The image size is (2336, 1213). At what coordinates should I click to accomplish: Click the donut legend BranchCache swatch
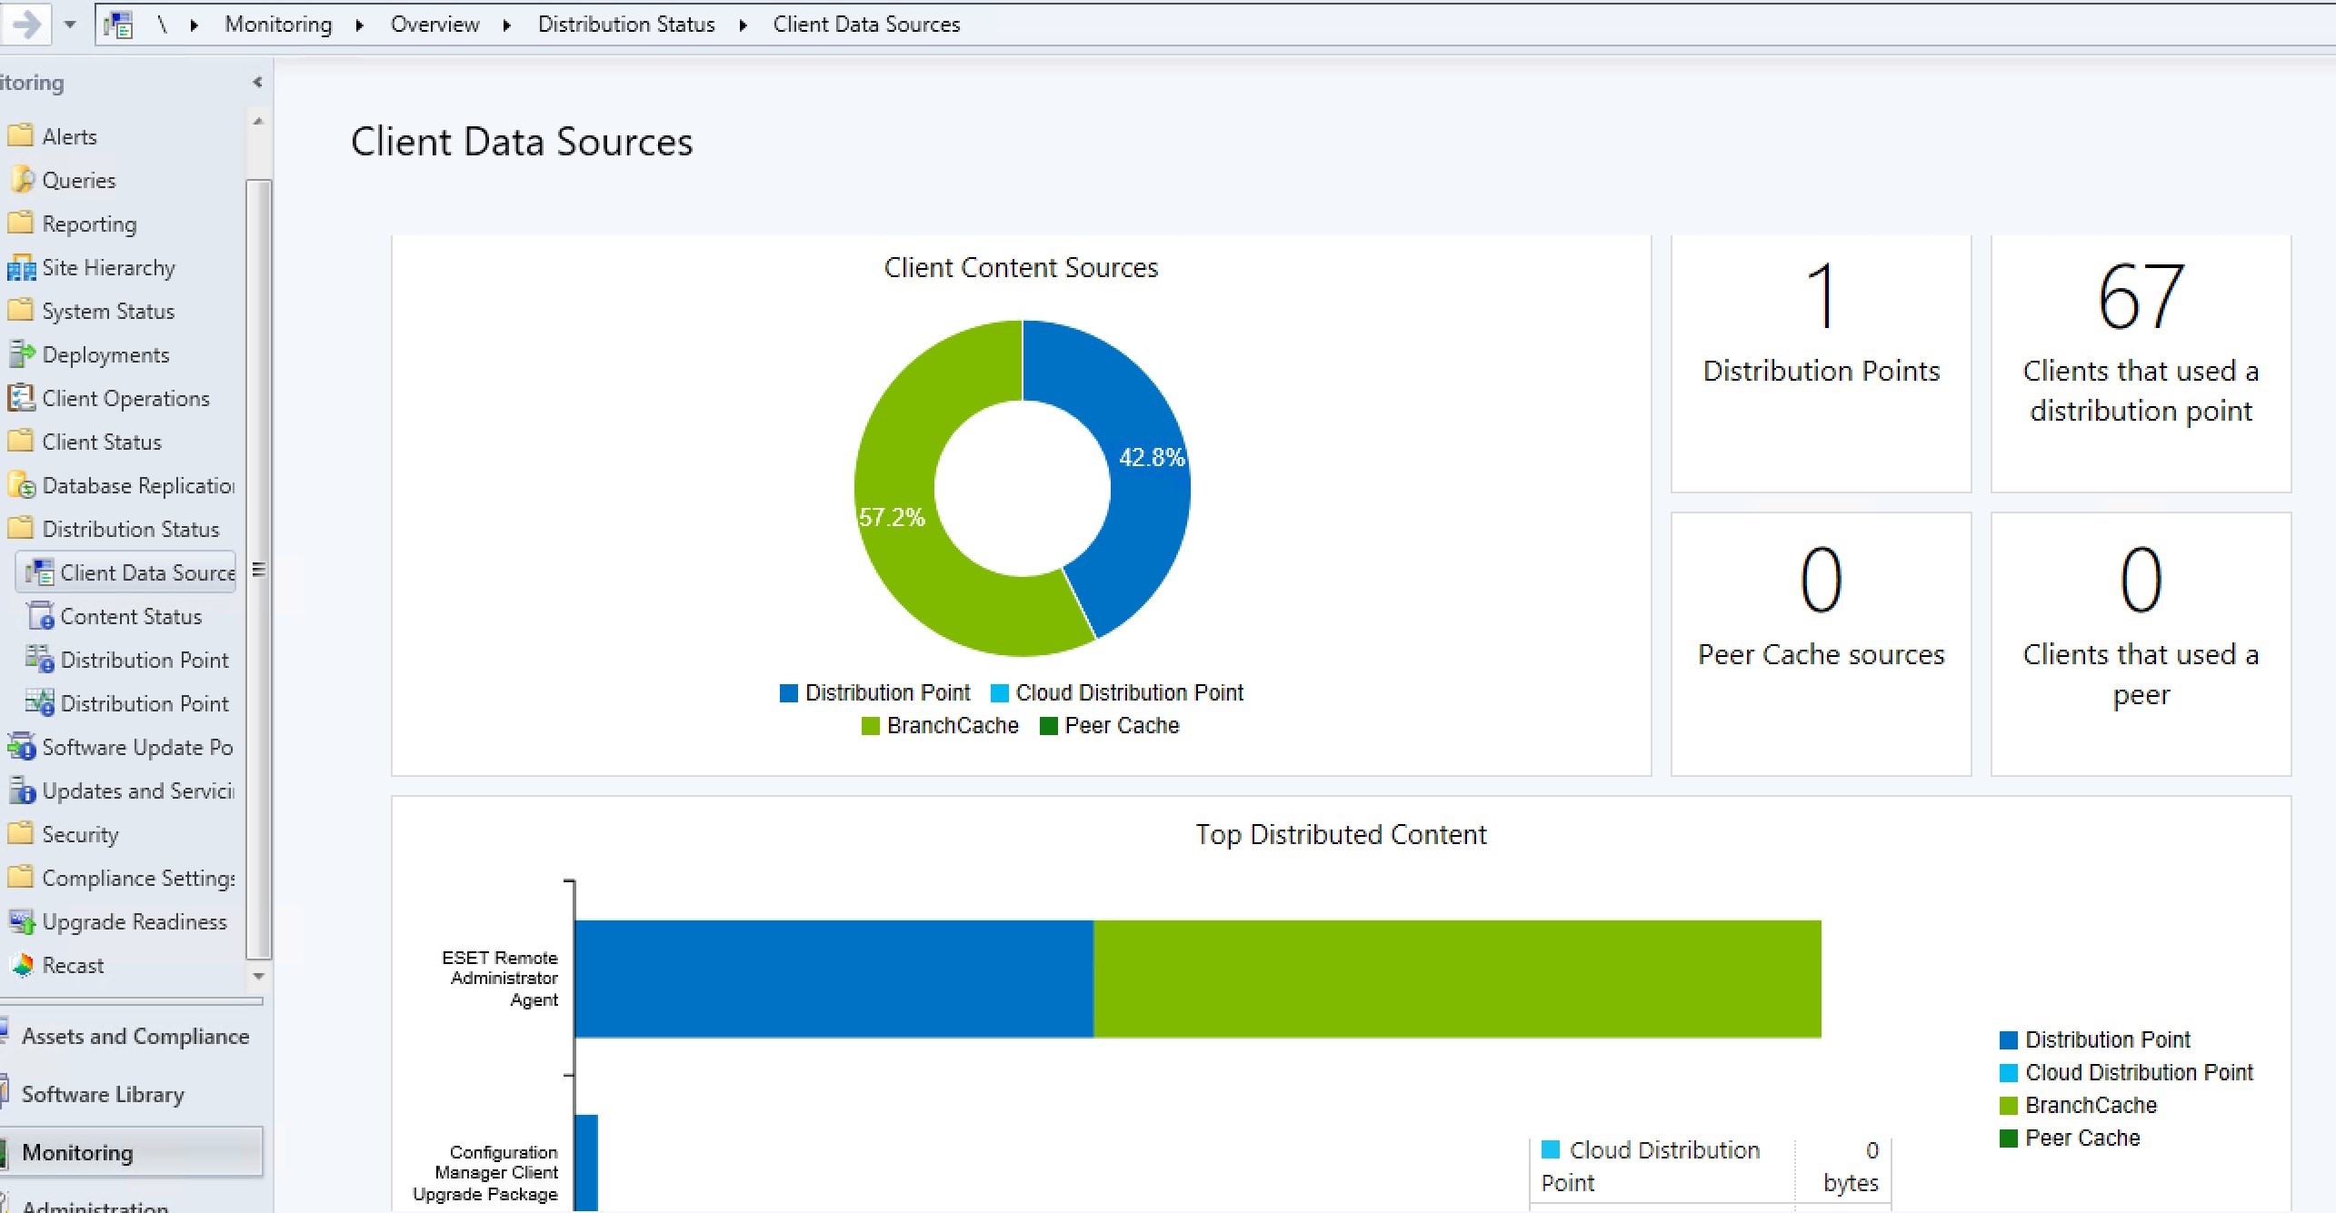pos(870,726)
